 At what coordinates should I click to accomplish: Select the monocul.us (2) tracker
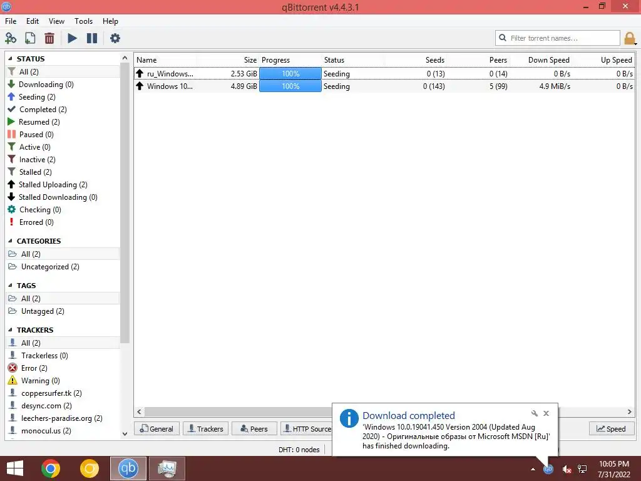coord(63,431)
